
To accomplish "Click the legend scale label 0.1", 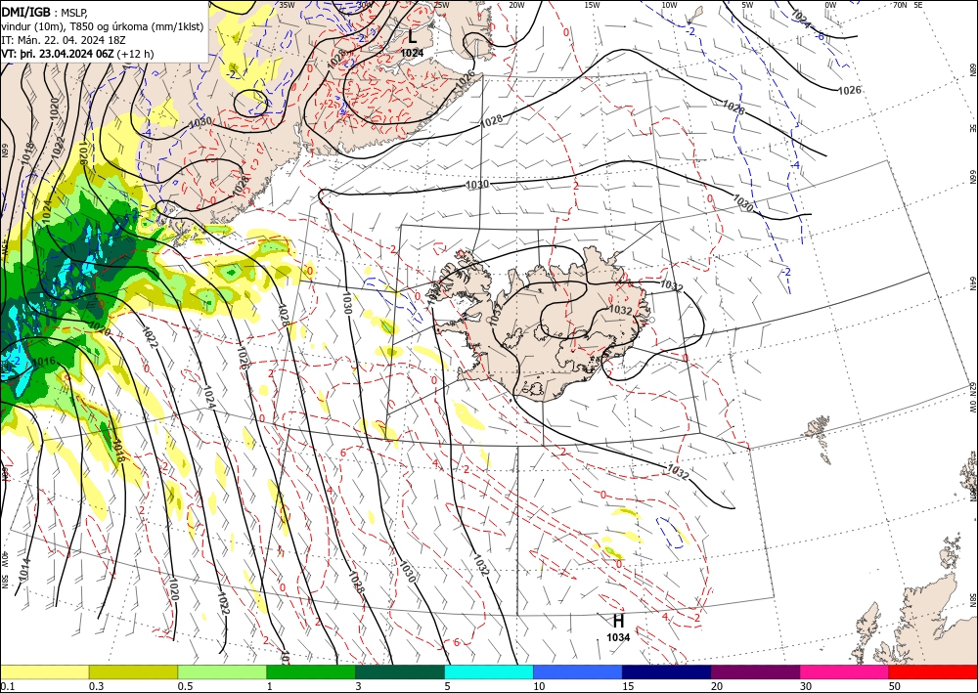I will click(7, 686).
